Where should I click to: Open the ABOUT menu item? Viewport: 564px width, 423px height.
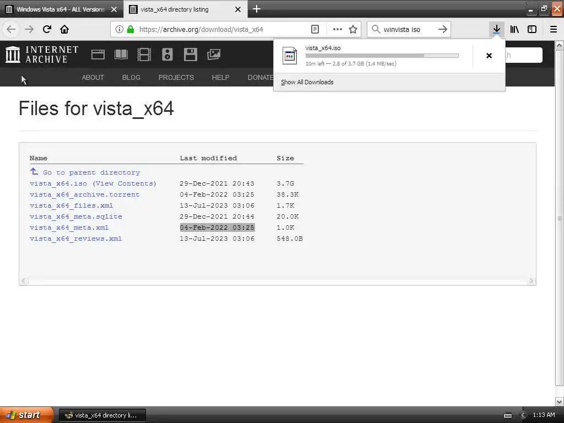pyautogui.click(x=93, y=77)
